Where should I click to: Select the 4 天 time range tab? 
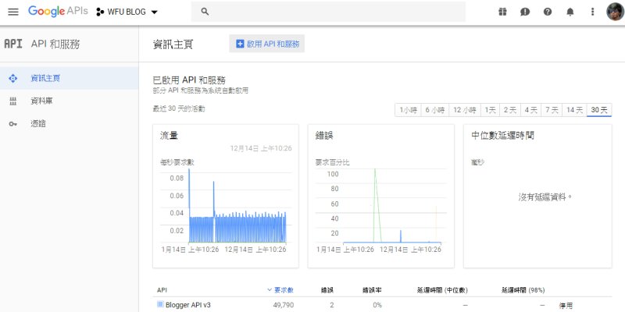pos(531,110)
